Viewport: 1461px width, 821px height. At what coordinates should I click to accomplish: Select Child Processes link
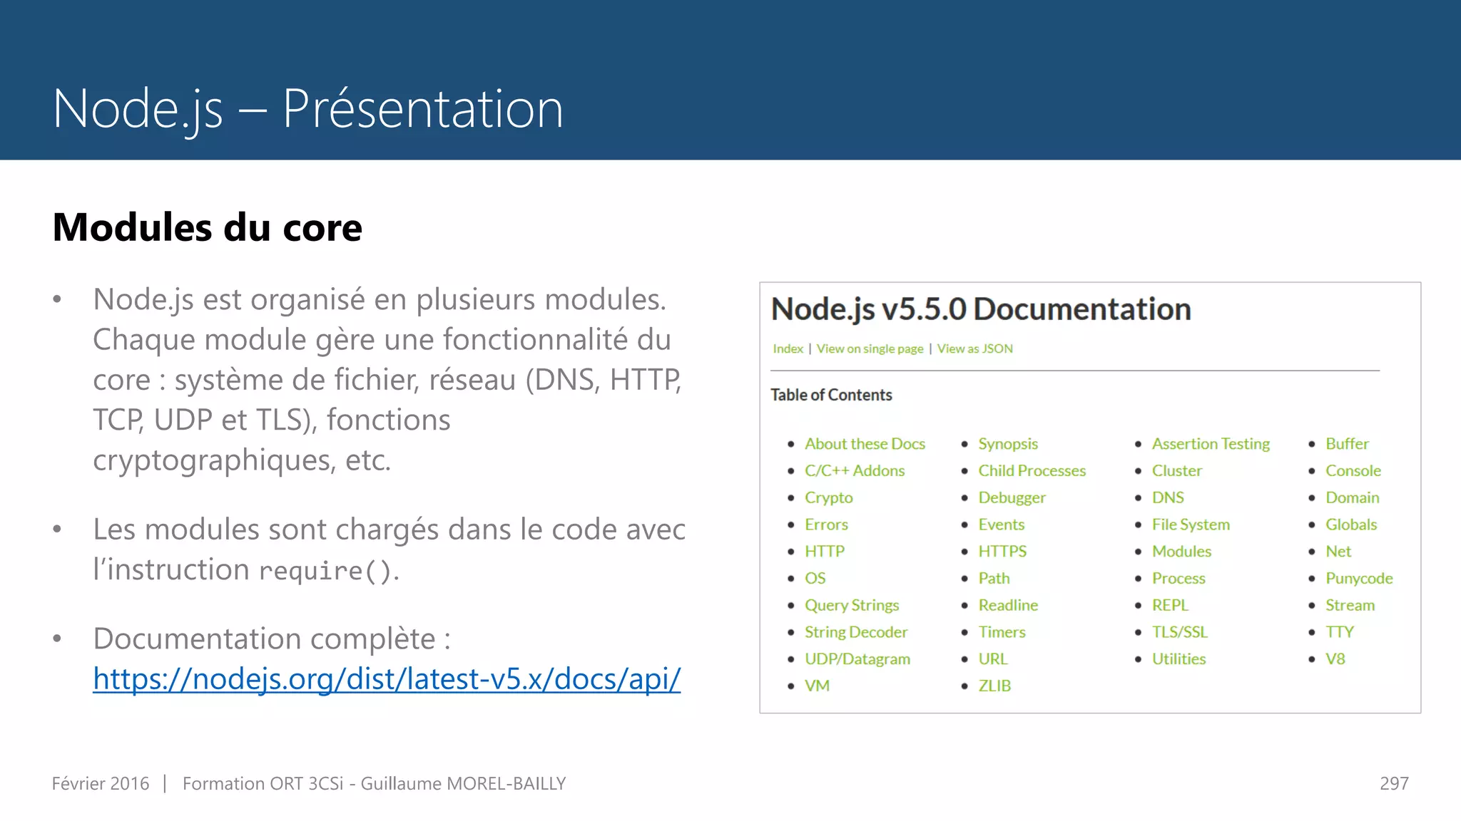1032,470
